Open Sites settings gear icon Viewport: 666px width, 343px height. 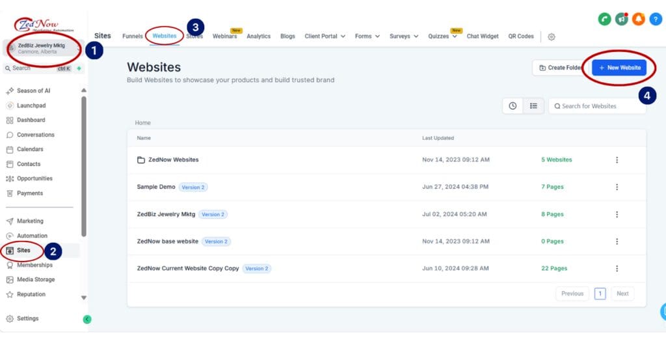click(x=552, y=36)
